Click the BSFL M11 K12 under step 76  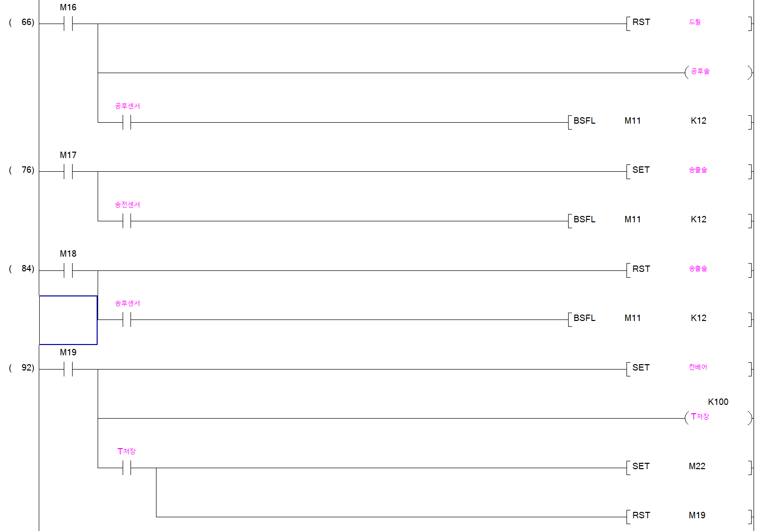pyautogui.click(x=660, y=221)
